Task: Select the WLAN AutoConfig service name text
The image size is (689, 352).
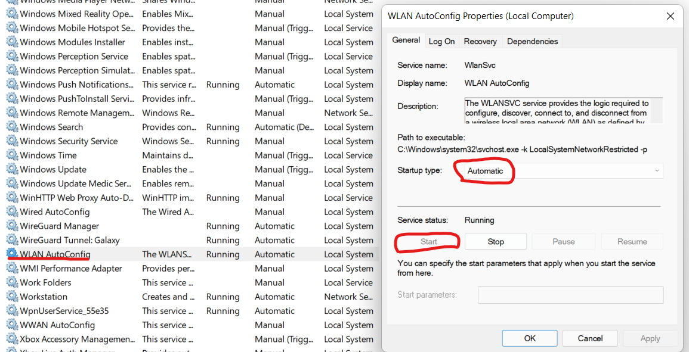Action: point(55,254)
